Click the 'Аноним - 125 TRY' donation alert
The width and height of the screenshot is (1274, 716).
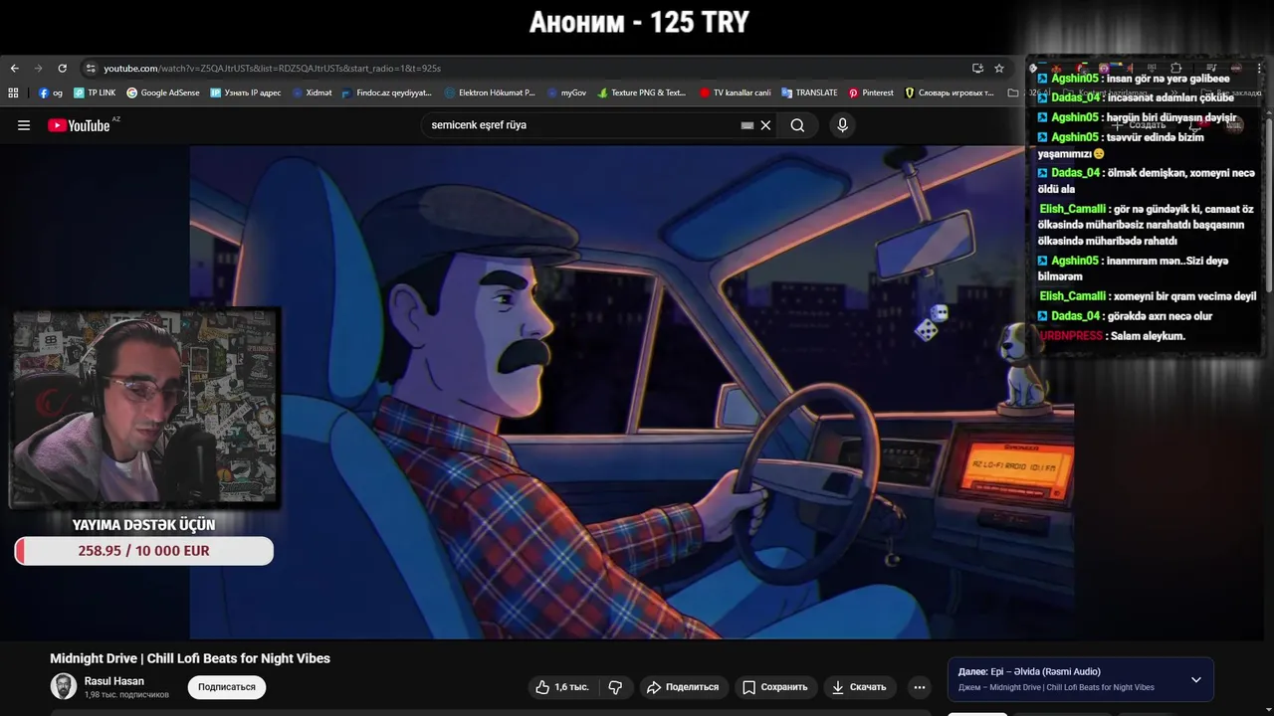coord(639,23)
